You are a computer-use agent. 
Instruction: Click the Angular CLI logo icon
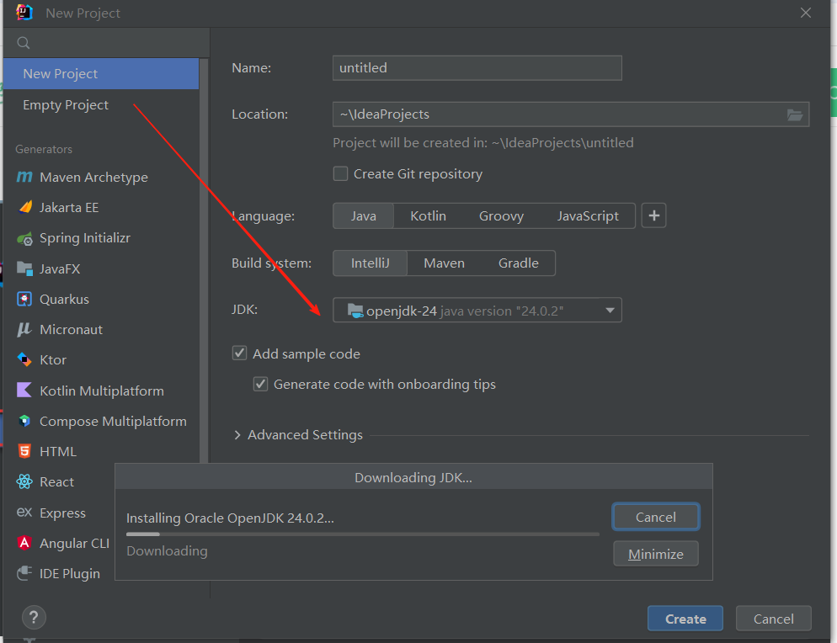24,543
